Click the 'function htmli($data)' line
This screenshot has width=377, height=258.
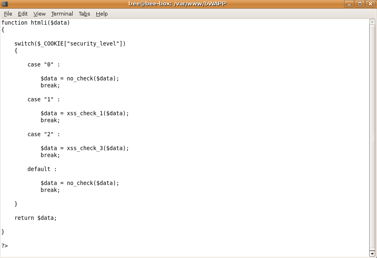click(36, 23)
